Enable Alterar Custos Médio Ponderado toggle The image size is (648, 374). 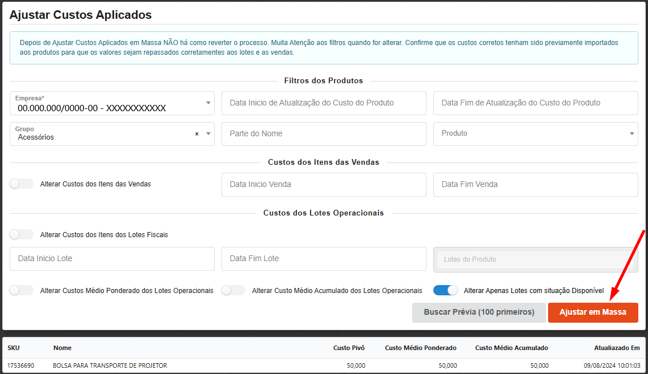22,290
